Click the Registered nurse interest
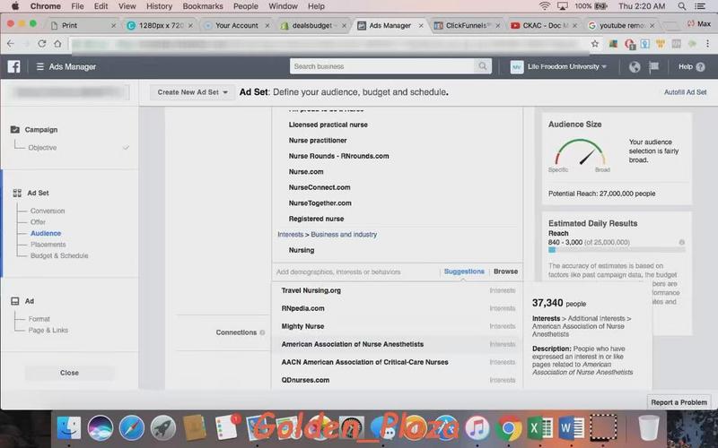 point(316,219)
